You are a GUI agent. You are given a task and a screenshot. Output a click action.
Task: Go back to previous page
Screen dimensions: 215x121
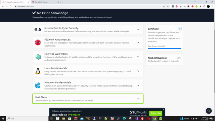click(3, 6)
